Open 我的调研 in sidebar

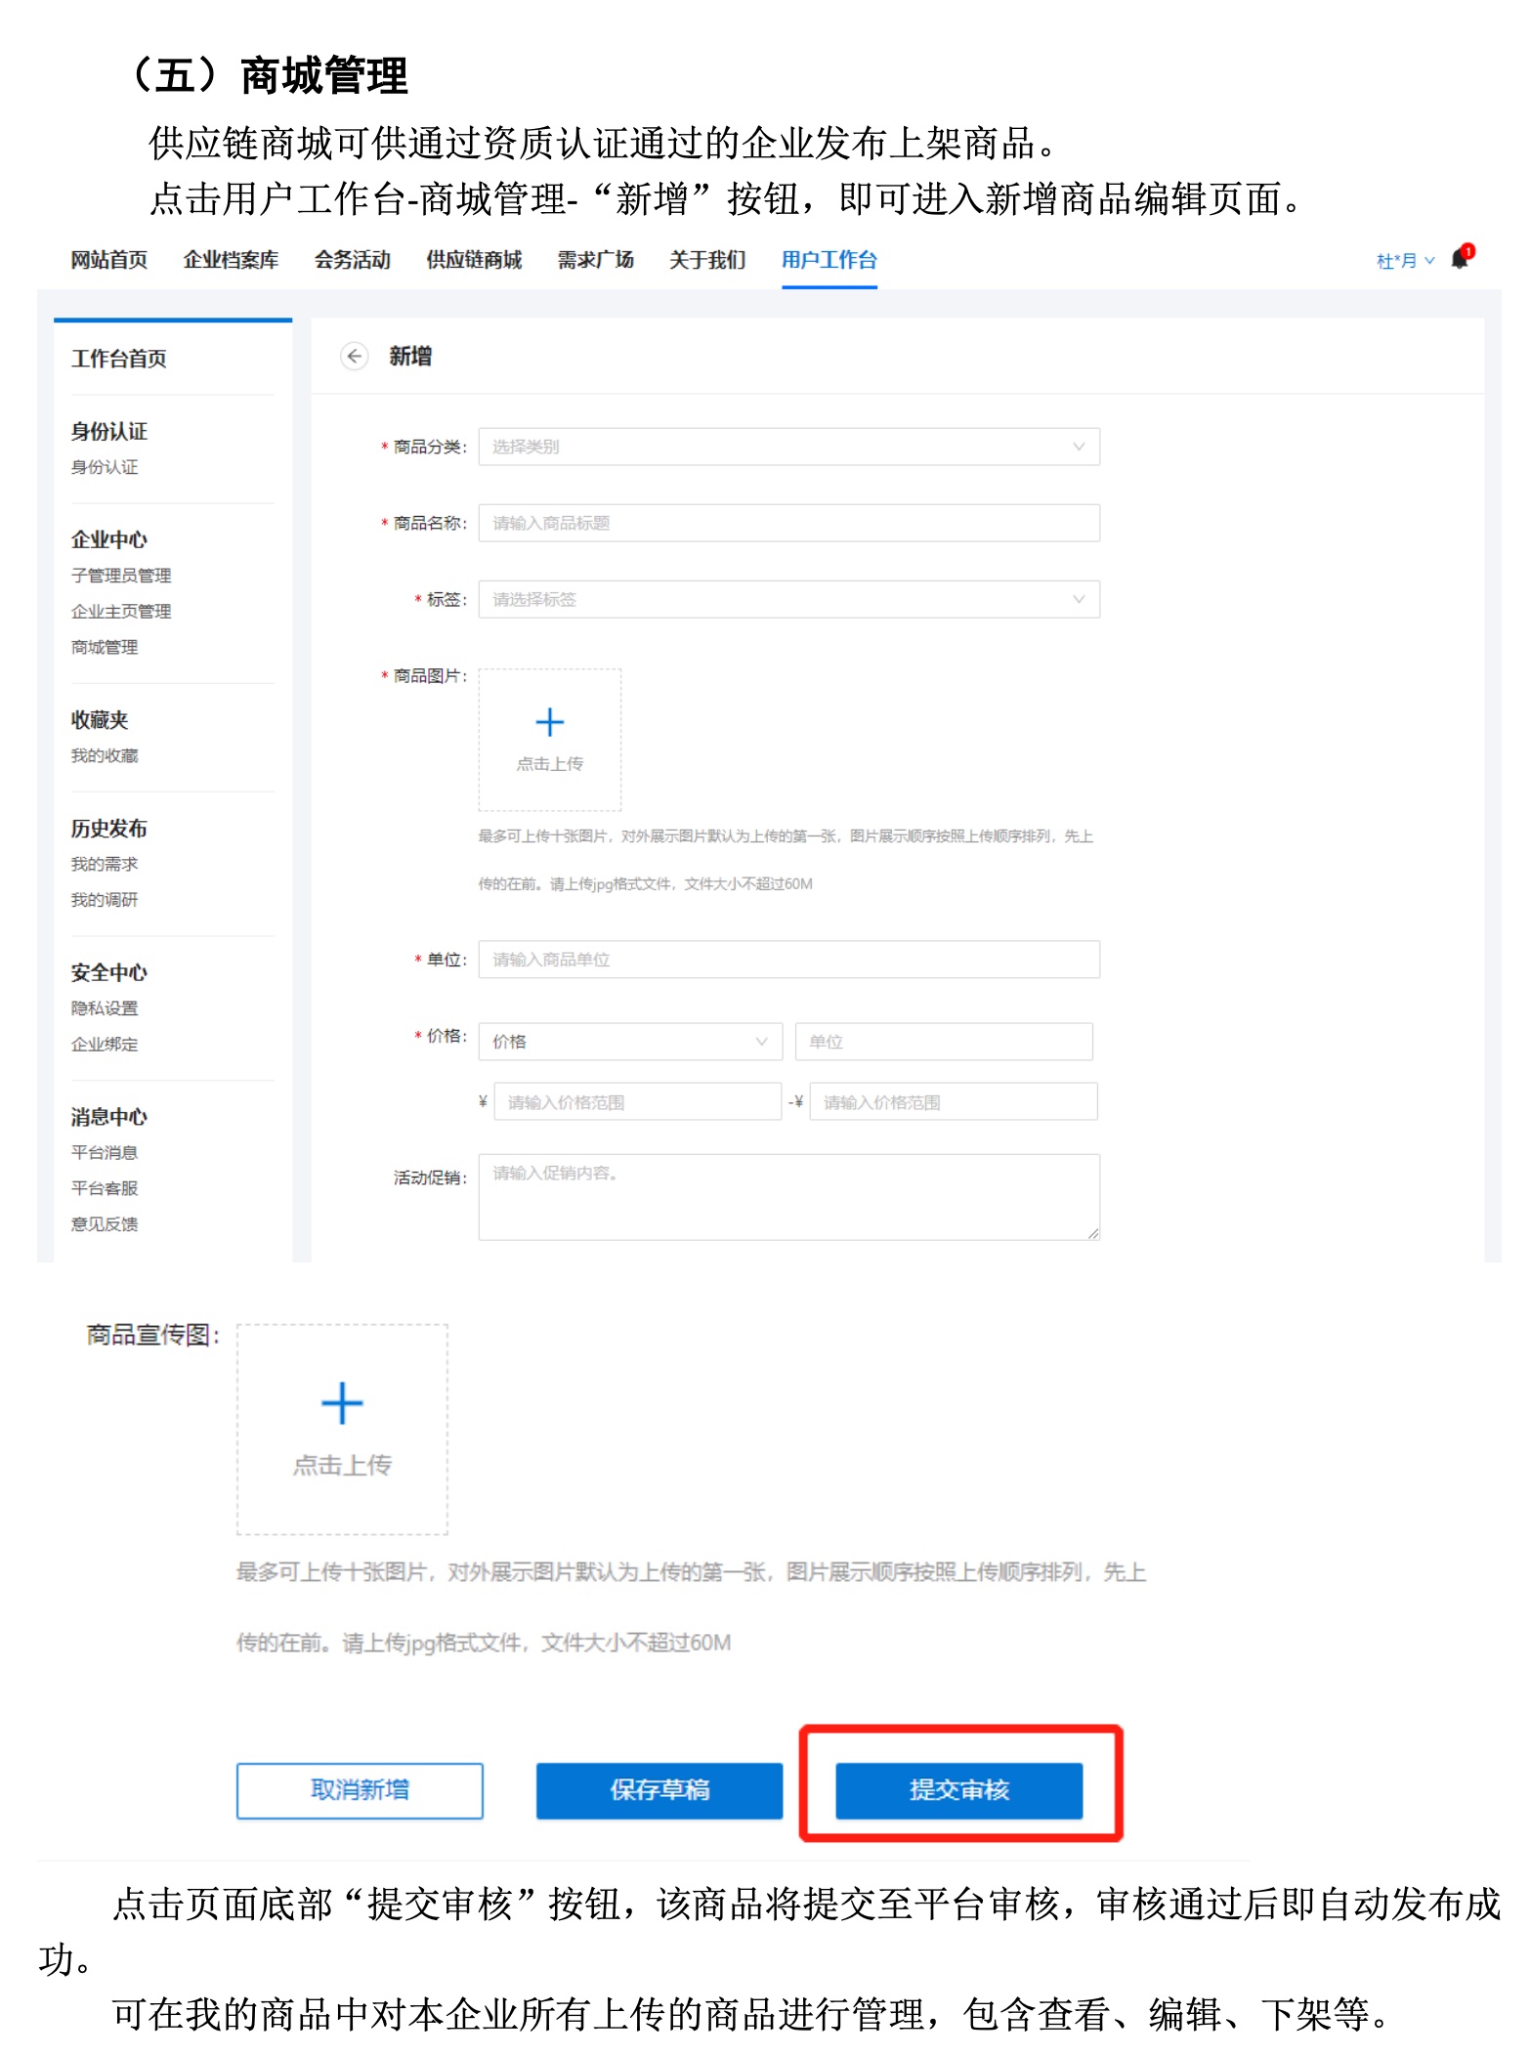(105, 900)
